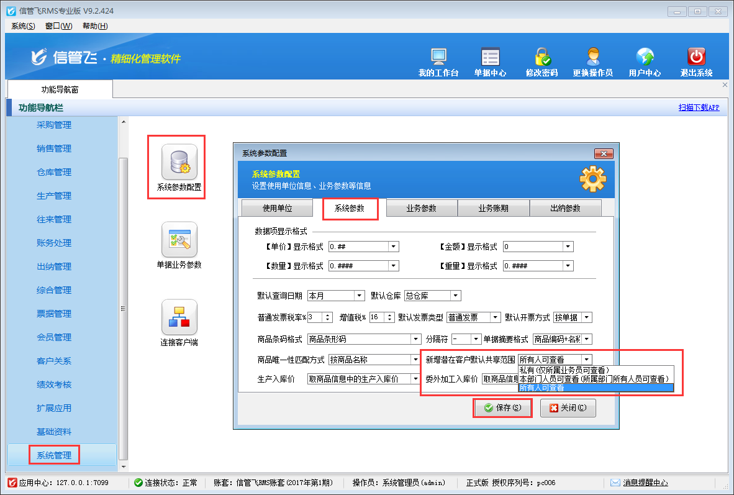This screenshot has height=495, width=734.
Task: Click the 普通发票税率 input field
Action: pyautogui.click(x=314, y=317)
